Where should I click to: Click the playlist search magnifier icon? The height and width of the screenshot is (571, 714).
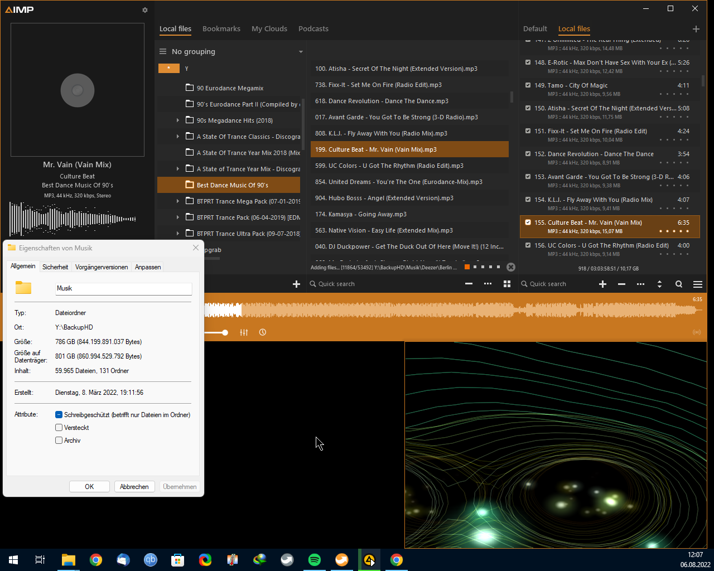(x=678, y=284)
